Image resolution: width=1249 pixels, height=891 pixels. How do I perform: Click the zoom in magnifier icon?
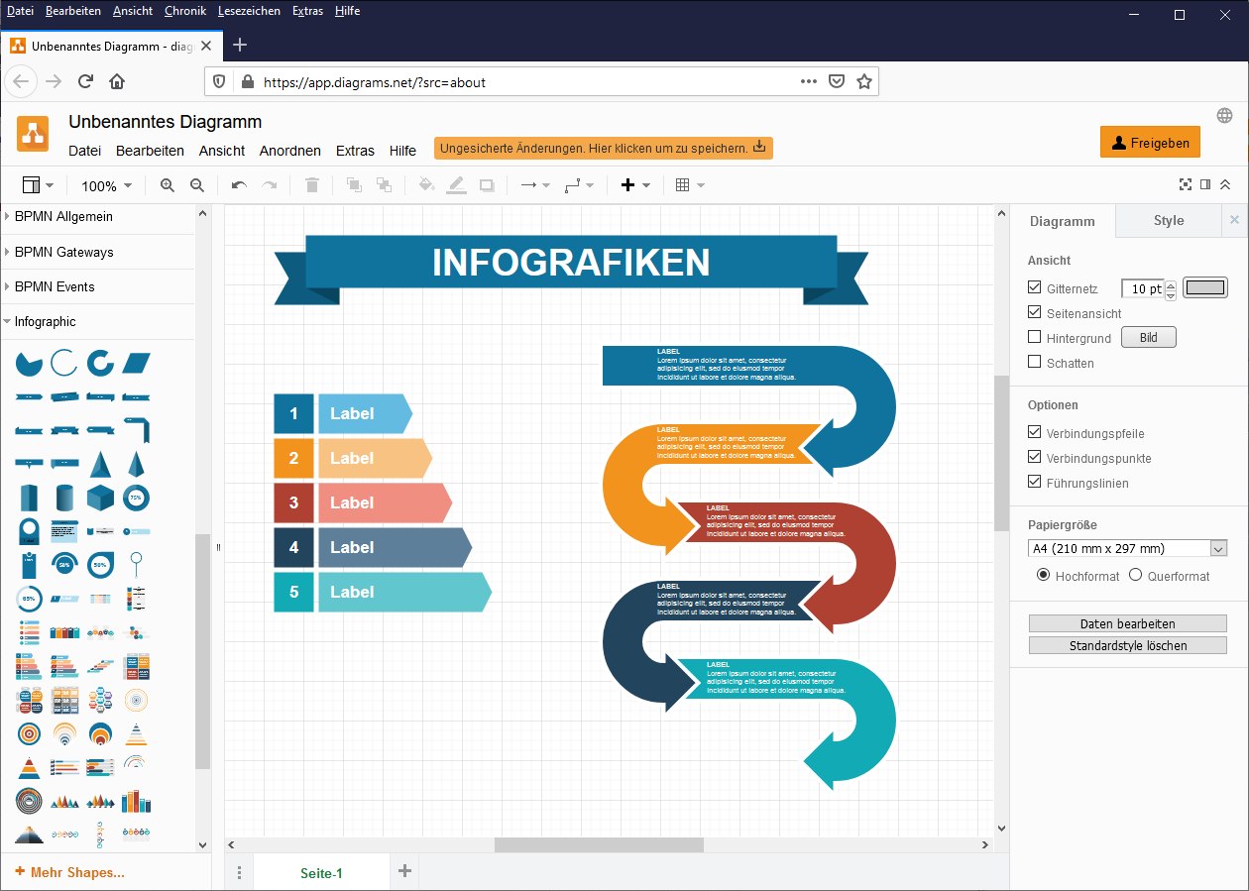[168, 185]
